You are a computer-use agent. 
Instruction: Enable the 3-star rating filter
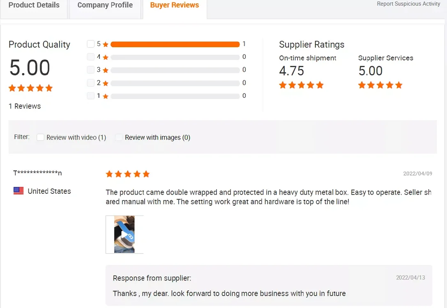(x=91, y=70)
